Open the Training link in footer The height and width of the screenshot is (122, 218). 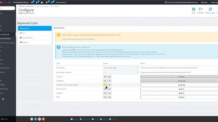click(113, 119)
